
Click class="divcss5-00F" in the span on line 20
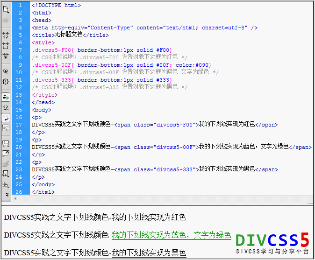coord(165,147)
